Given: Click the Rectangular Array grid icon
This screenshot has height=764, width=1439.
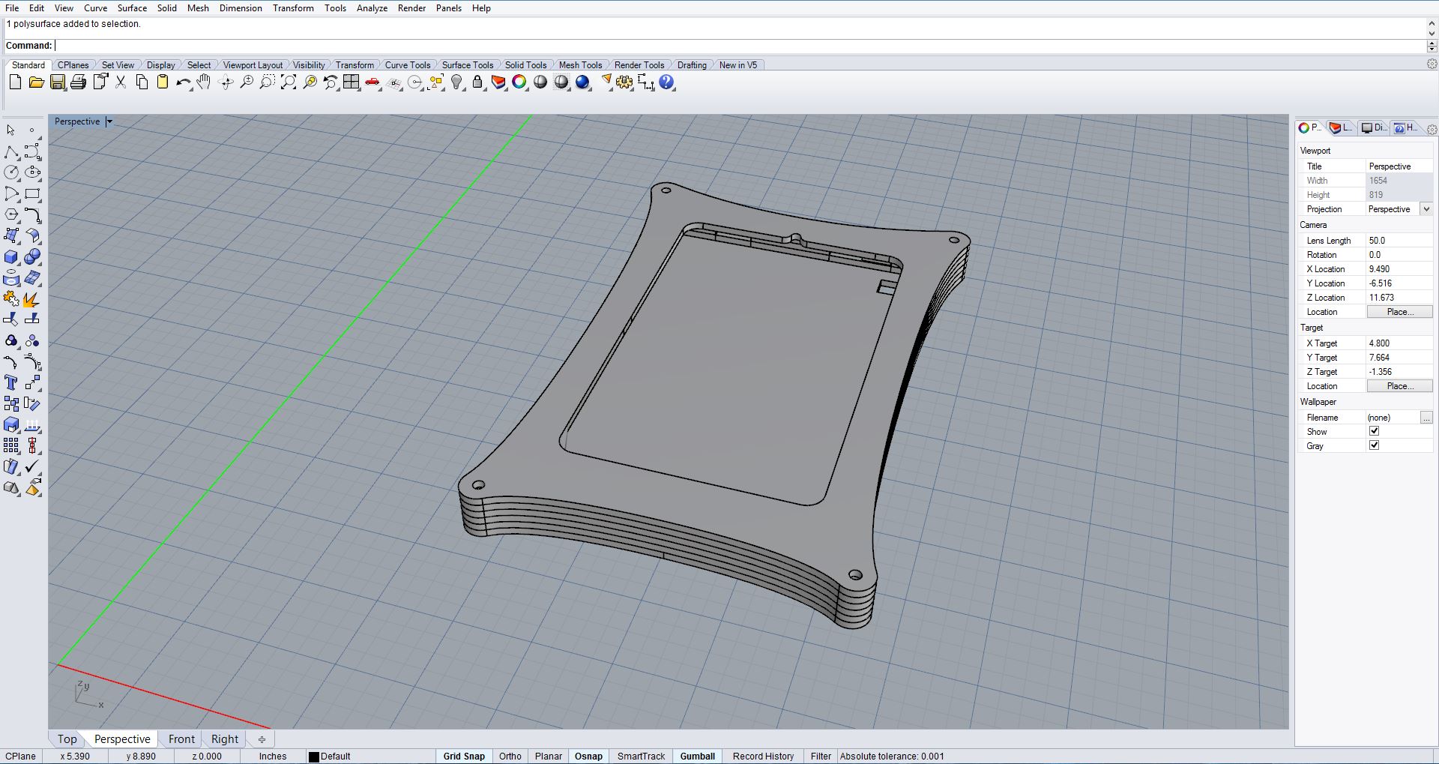Looking at the screenshot, I should [x=11, y=446].
